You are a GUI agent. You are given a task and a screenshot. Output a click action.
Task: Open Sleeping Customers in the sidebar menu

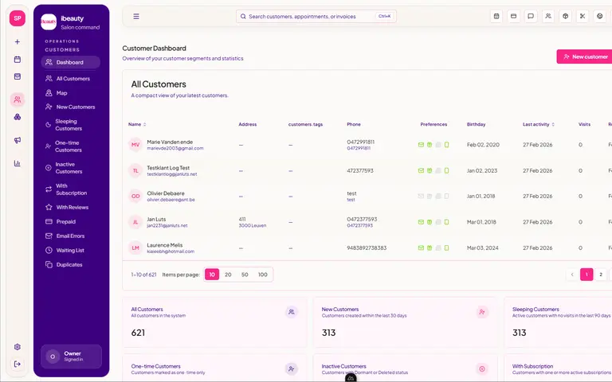(70, 125)
